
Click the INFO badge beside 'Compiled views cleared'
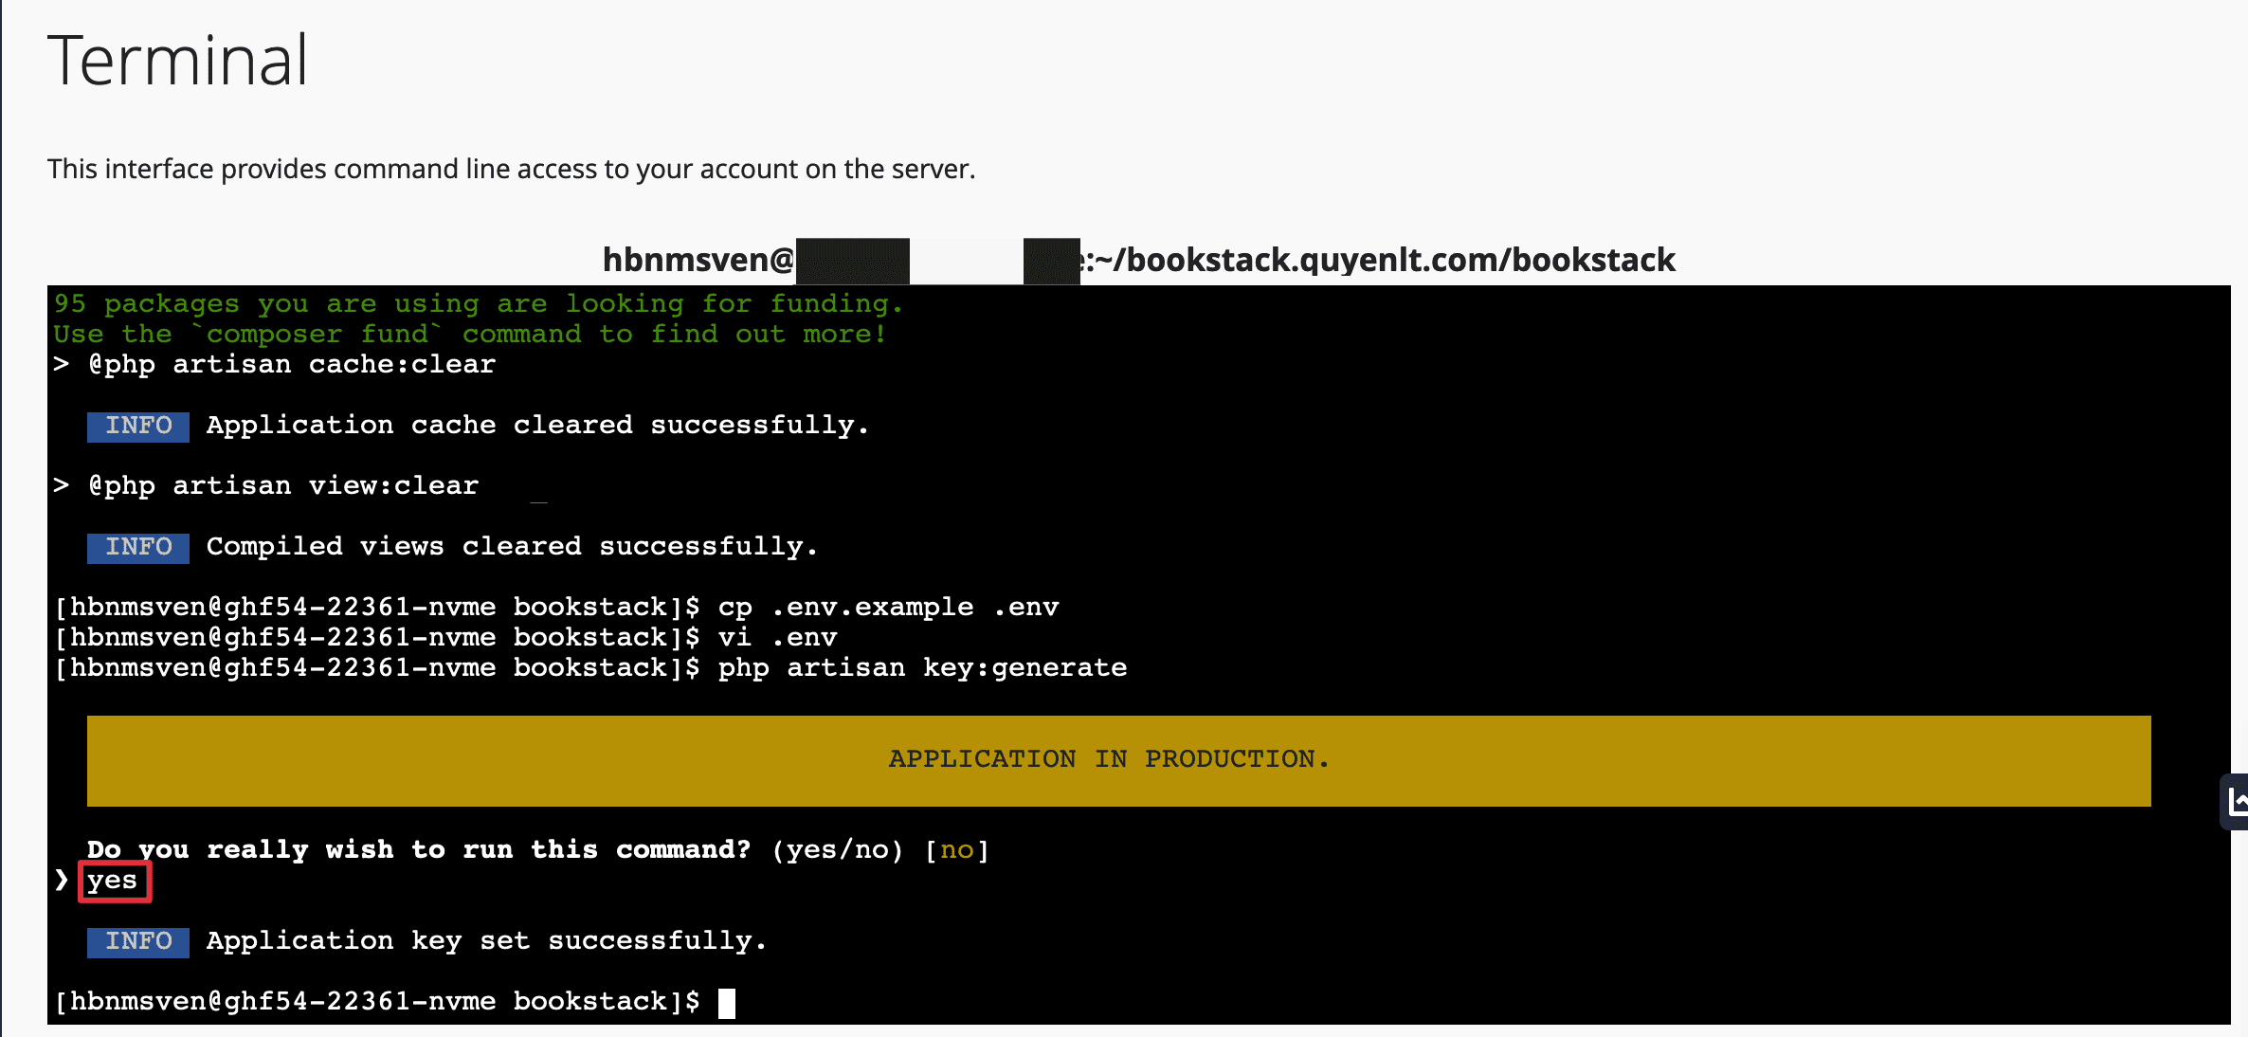(x=138, y=547)
